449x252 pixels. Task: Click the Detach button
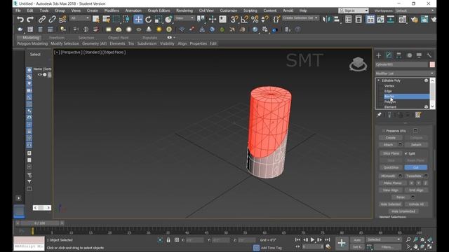coord(416,145)
